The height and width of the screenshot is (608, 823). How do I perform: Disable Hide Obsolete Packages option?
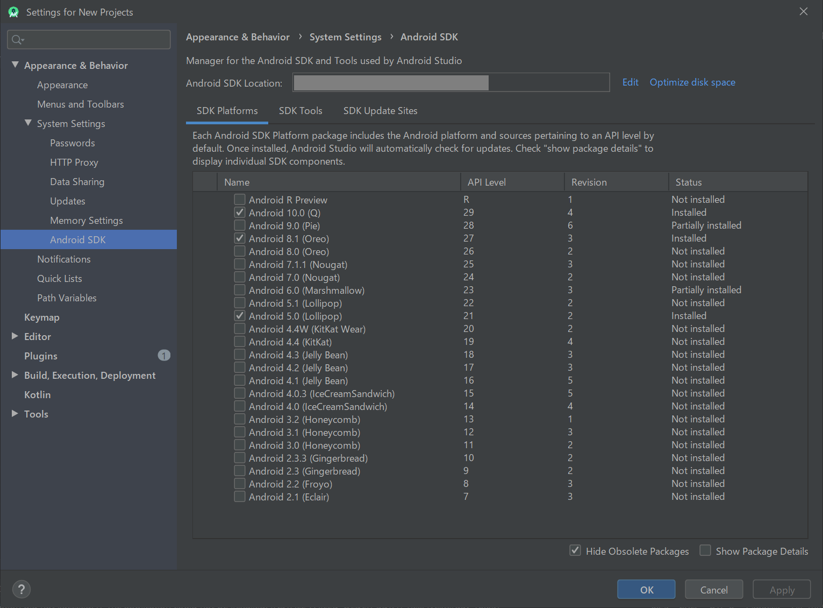point(575,550)
